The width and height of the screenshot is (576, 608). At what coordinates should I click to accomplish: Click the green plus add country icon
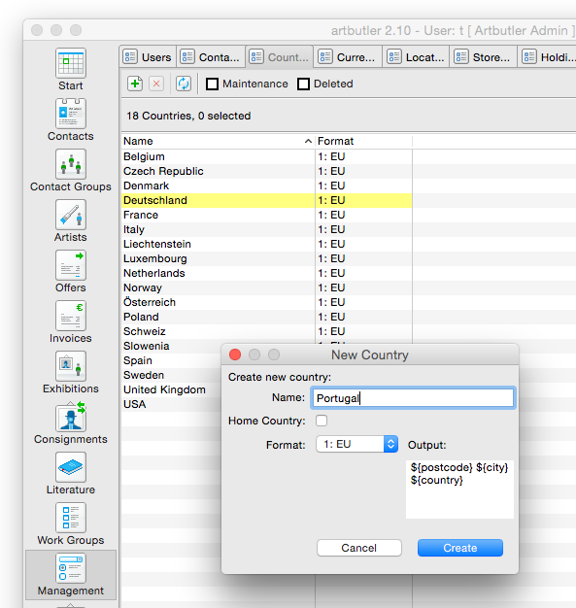(135, 84)
